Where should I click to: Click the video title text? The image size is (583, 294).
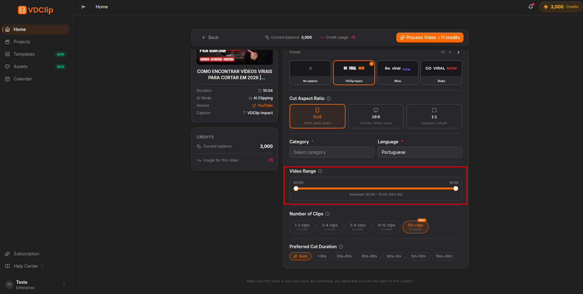point(235,75)
